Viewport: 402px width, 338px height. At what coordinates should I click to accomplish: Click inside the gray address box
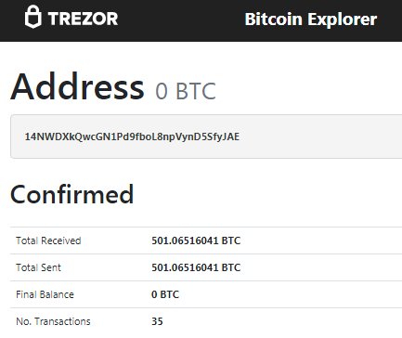[x=206, y=136]
